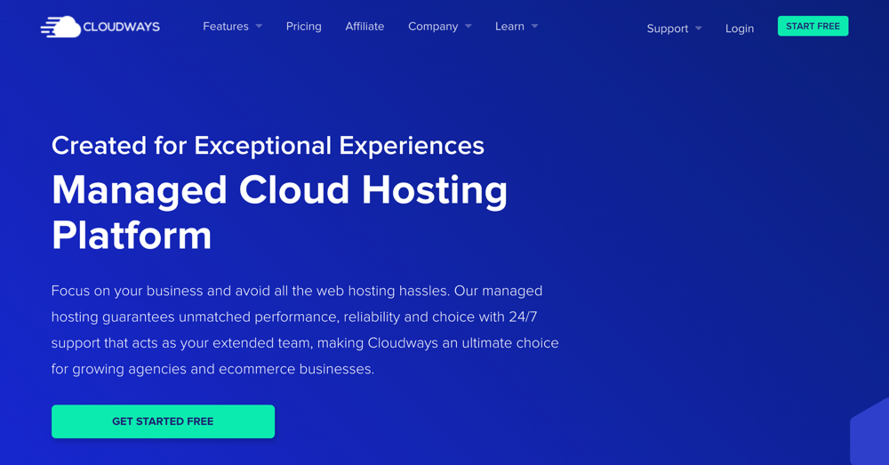The width and height of the screenshot is (889, 465).
Task: Open the Company menu
Action: click(433, 26)
